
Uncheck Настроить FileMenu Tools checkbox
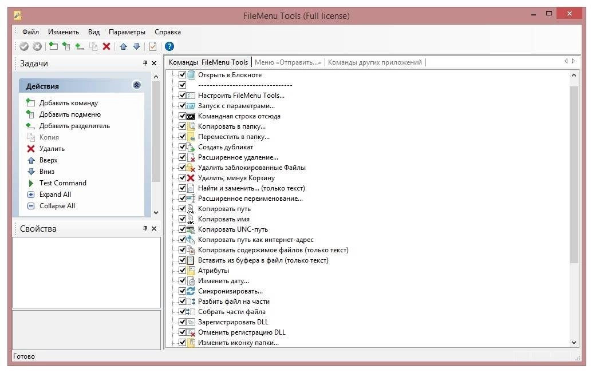pyautogui.click(x=183, y=96)
